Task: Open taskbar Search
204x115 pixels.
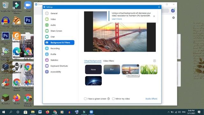Action: point(11,112)
